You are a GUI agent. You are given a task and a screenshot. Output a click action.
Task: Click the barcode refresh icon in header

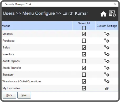click(112, 13)
